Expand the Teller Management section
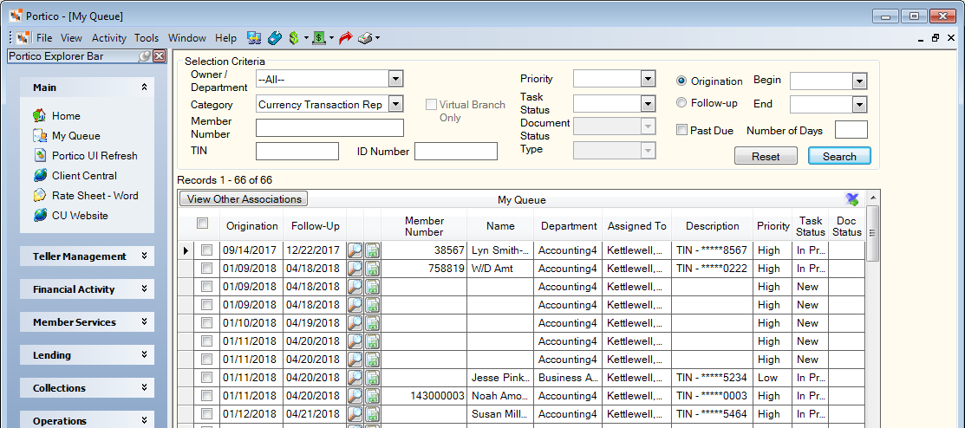Viewport: 965px width, 428px height. pyautogui.click(x=87, y=256)
